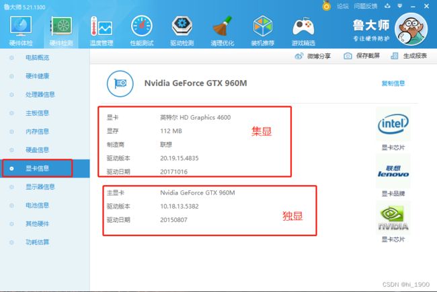Click the 112 MB memory value
The height and width of the screenshot is (292, 437).
click(x=171, y=131)
